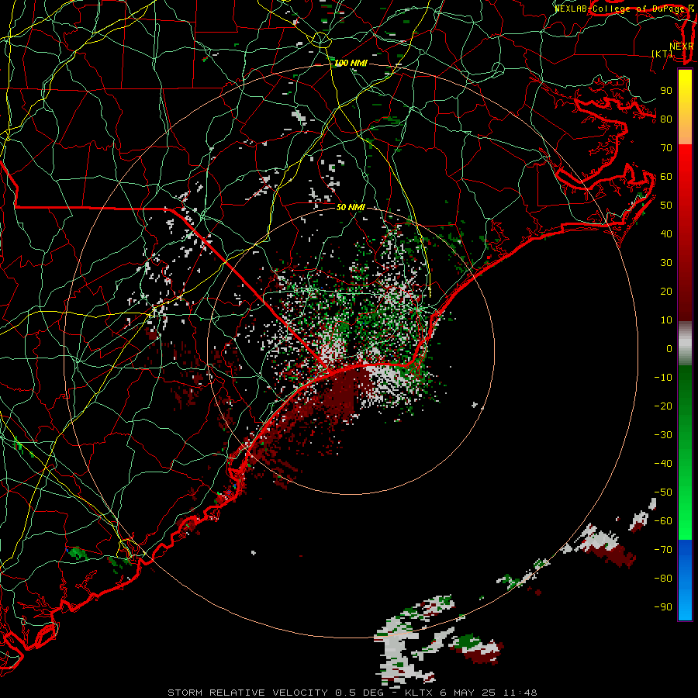
Task: Click the 90 value on the velocity scale
Action: (666, 91)
